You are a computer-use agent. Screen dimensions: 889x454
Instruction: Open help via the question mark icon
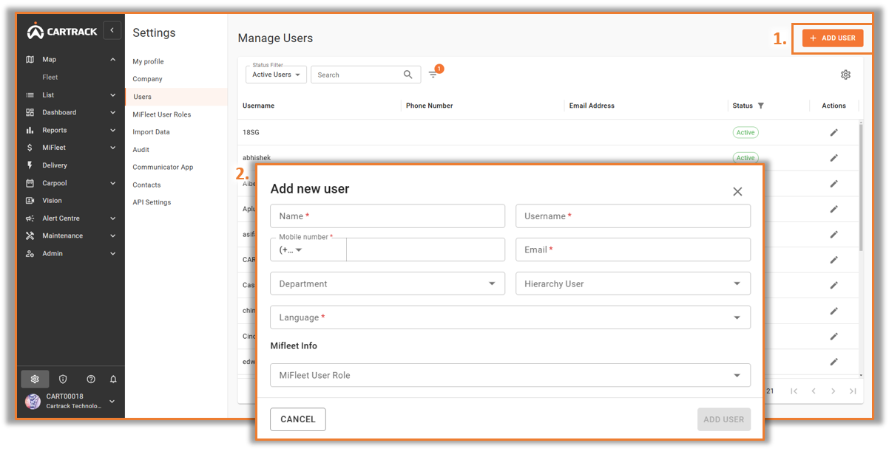click(91, 379)
